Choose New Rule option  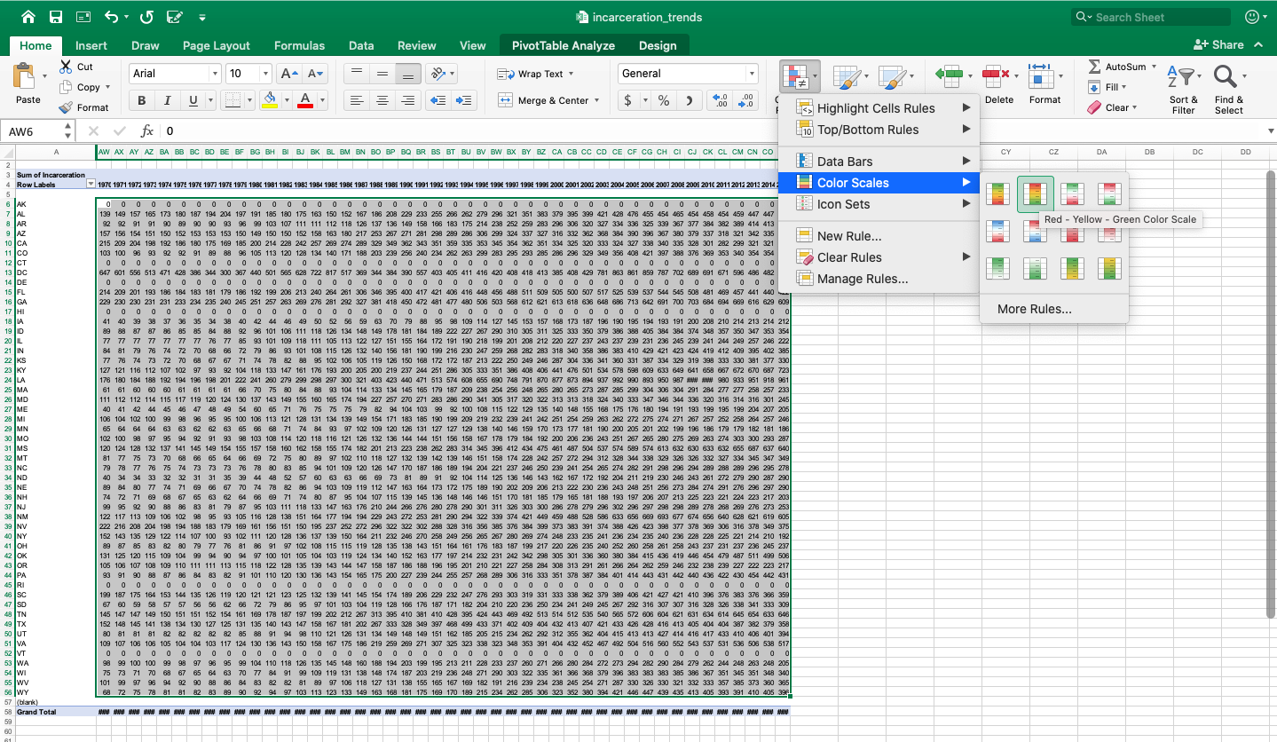point(879,236)
